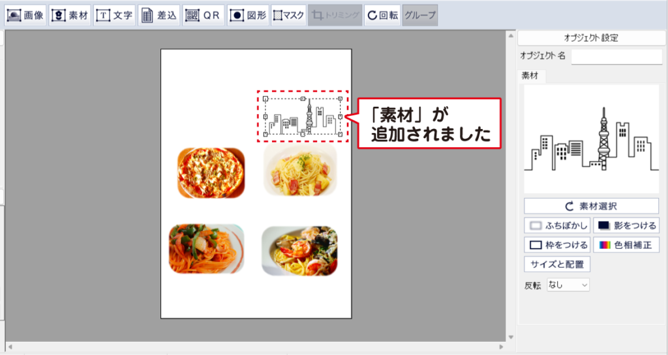Click the vertical scrollbar up arrow

coord(511,36)
